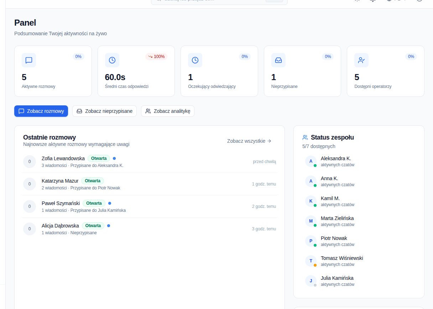Click Julia Kamińska's avatar with gray status dot

311,281
